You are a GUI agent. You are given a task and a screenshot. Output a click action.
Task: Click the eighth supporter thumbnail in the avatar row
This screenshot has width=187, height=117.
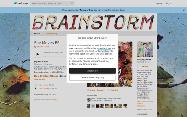click(x=120, y=106)
